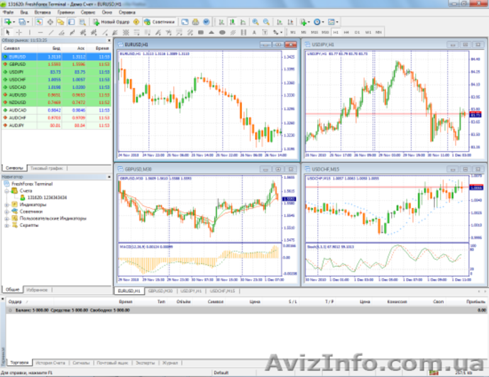Toggle the M1 timeframe button
Viewport: 489px width, 377px height.
coord(293,31)
